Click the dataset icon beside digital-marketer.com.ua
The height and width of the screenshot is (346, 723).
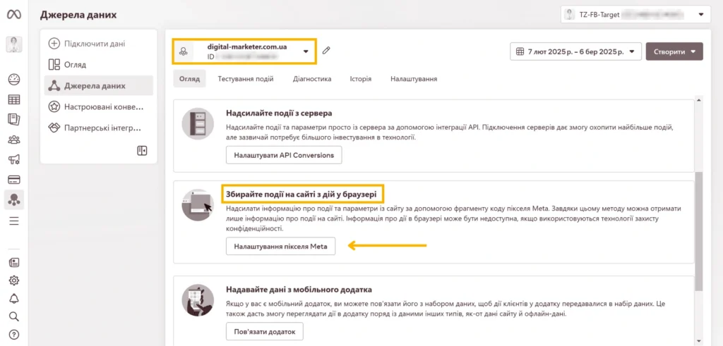[184, 51]
